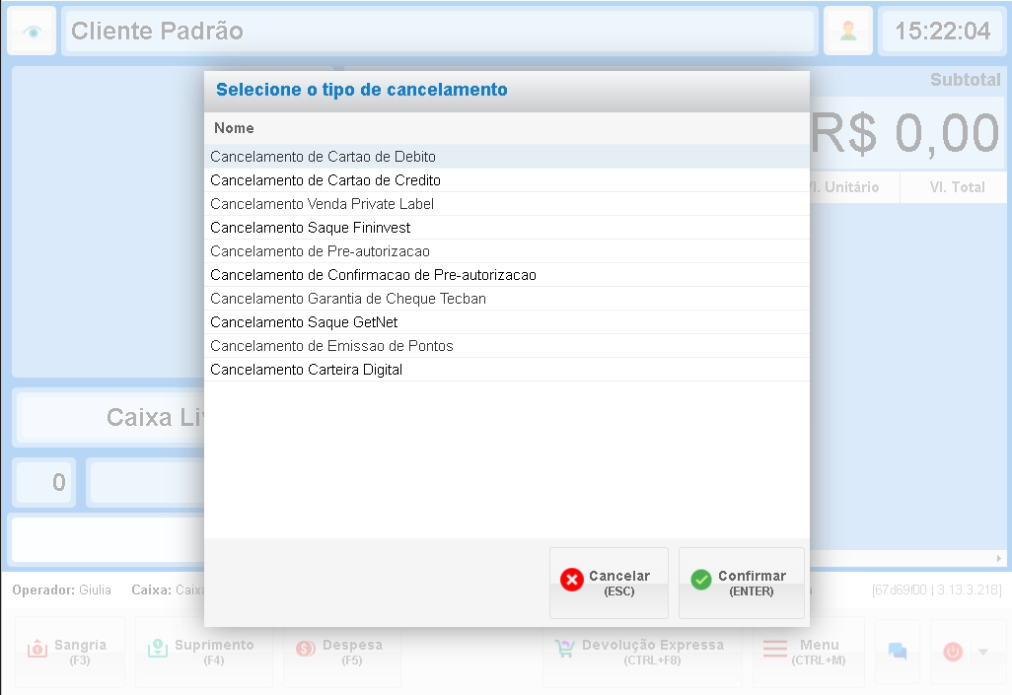Toggle the eye visibility icon
Screen dimensions: 1012x695
point(33,32)
